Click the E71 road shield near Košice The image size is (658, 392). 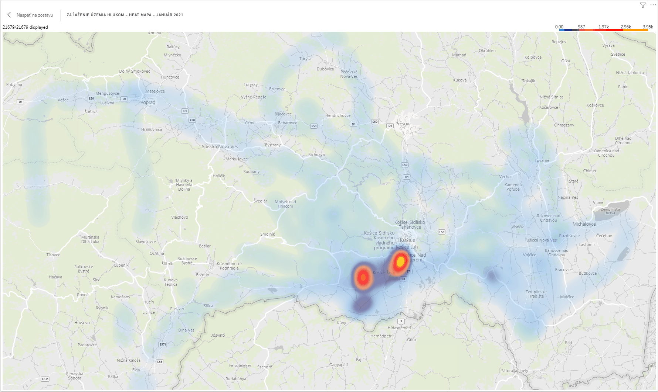[408, 271]
